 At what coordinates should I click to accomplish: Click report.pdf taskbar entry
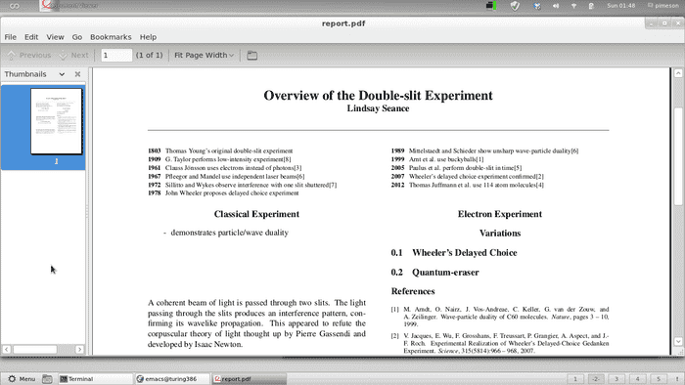click(249, 379)
